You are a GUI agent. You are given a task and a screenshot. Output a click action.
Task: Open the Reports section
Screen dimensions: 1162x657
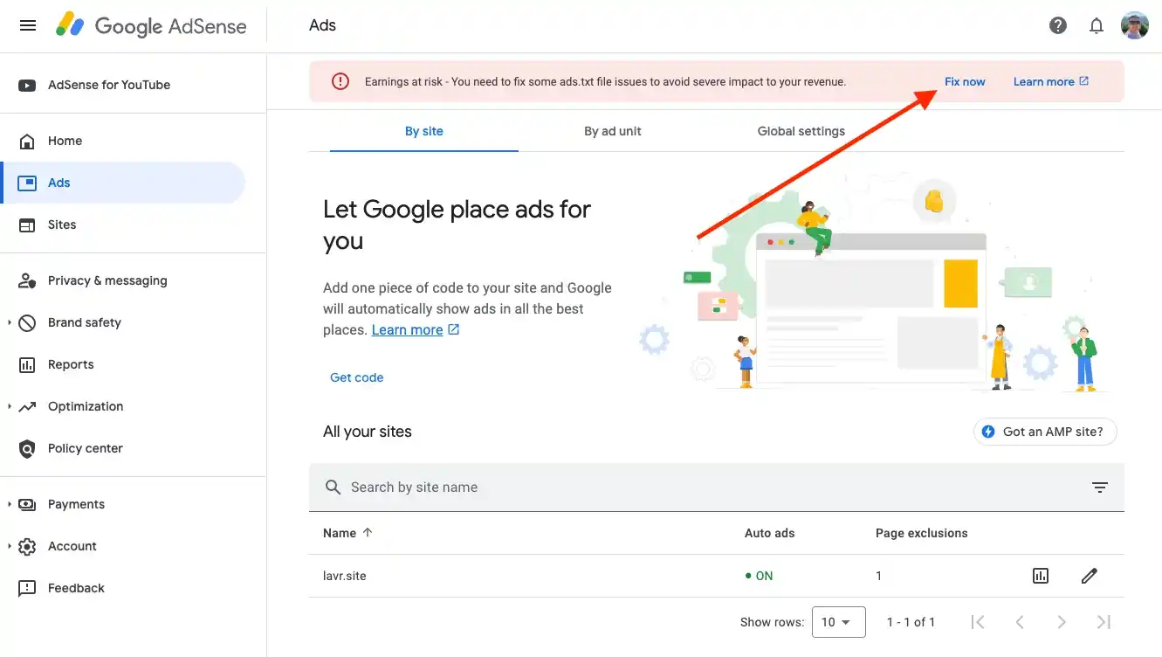71,364
